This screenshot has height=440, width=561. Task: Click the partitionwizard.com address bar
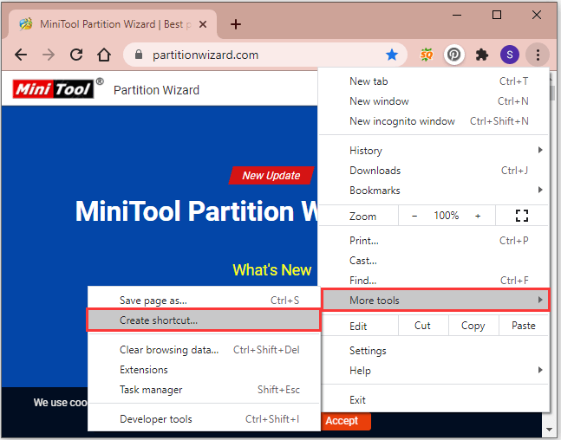pos(251,55)
